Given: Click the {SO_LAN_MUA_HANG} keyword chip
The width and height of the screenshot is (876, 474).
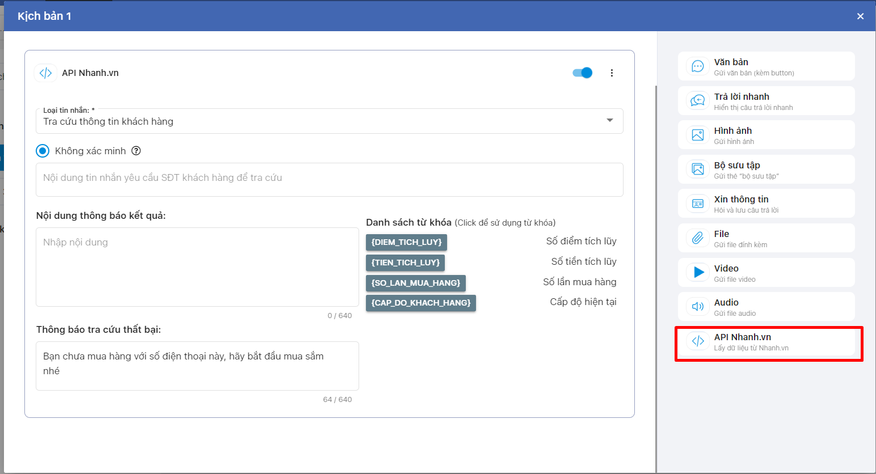Looking at the screenshot, I should (415, 283).
